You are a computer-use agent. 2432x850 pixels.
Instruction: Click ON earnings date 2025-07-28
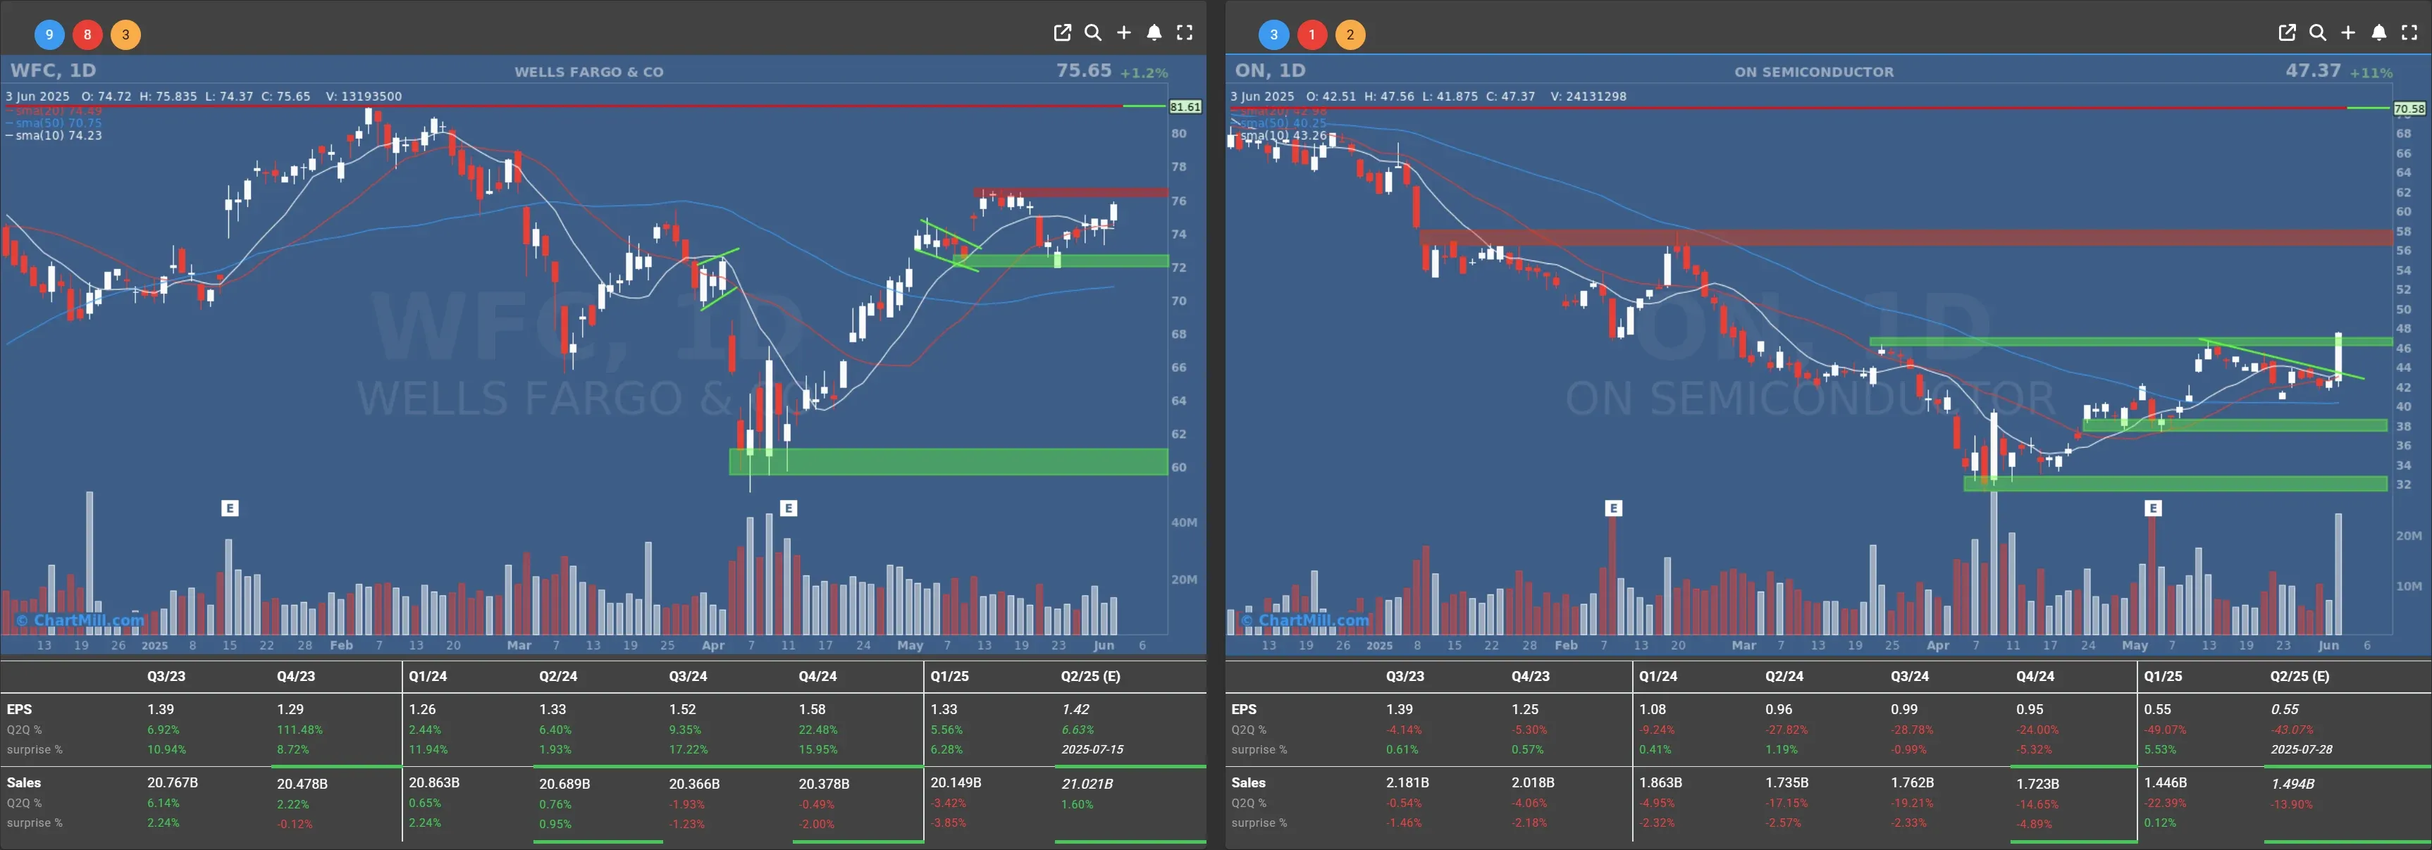point(2302,750)
